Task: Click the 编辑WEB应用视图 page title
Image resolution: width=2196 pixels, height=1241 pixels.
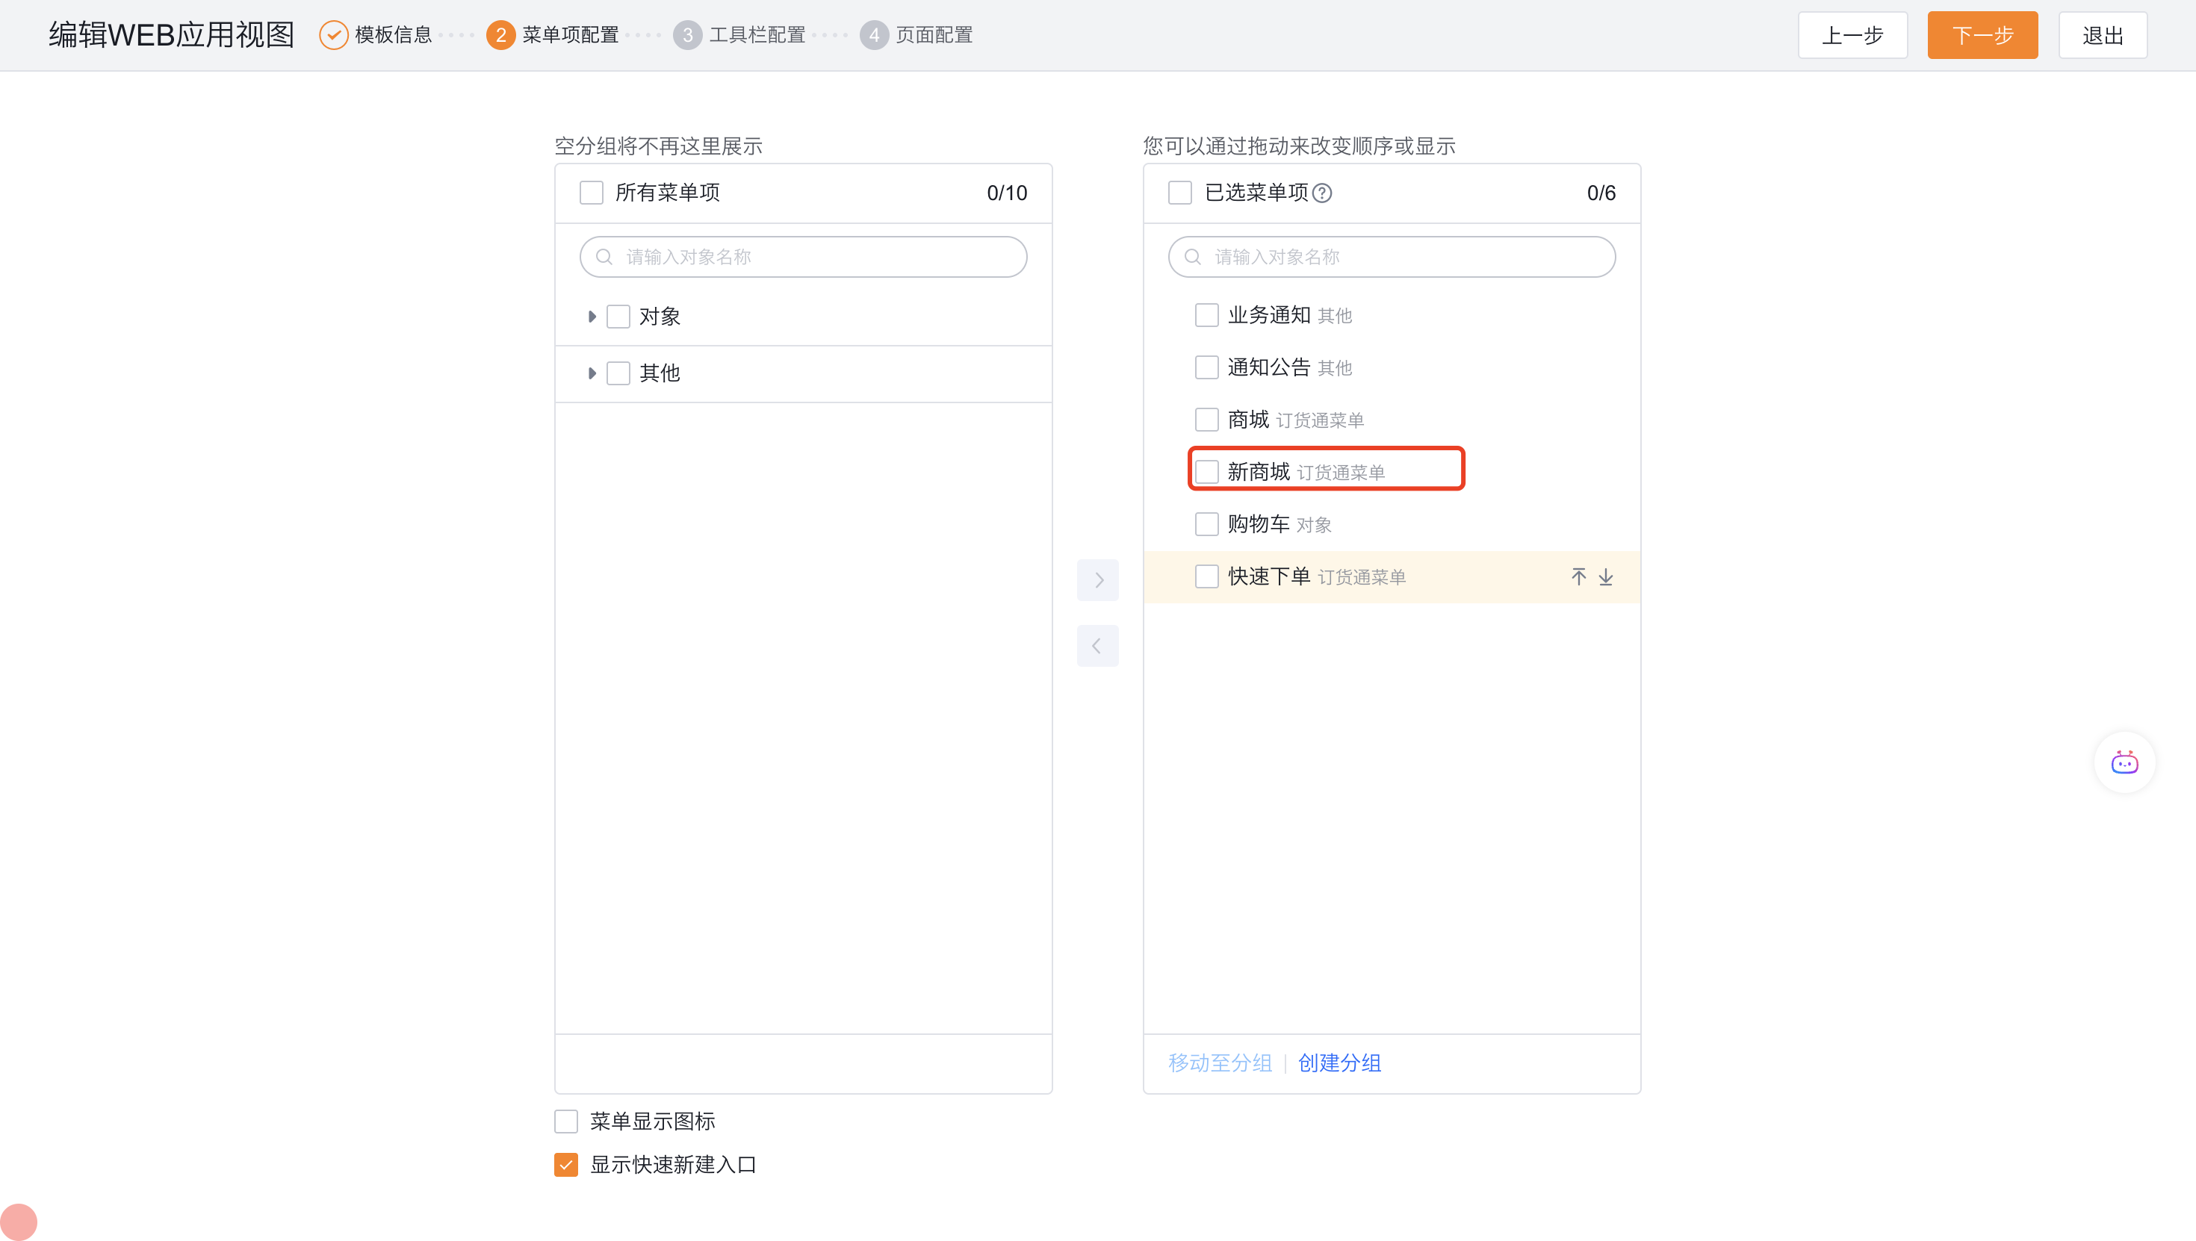Action: click(171, 35)
